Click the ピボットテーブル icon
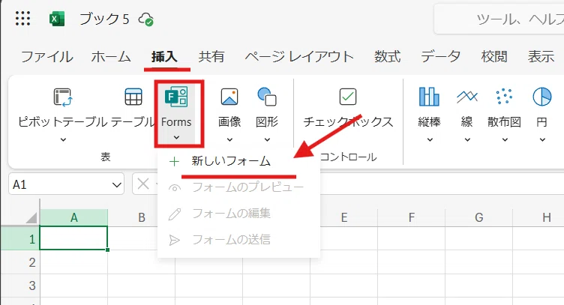The width and height of the screenshot is (564, 305). 63,97
